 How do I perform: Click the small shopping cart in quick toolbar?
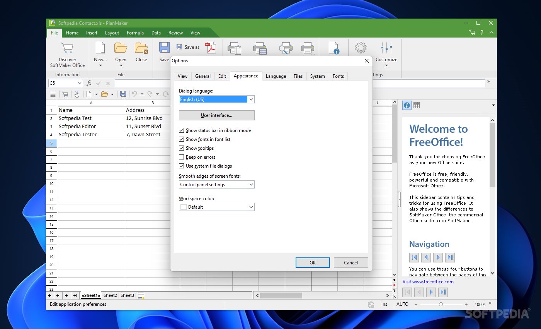pos(65,94)
